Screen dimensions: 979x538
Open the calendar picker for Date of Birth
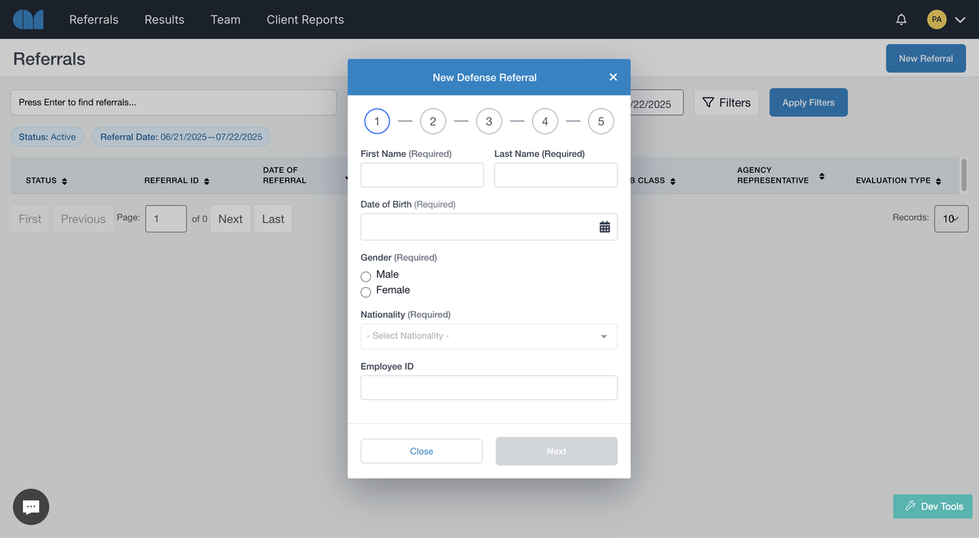[604, 227]
